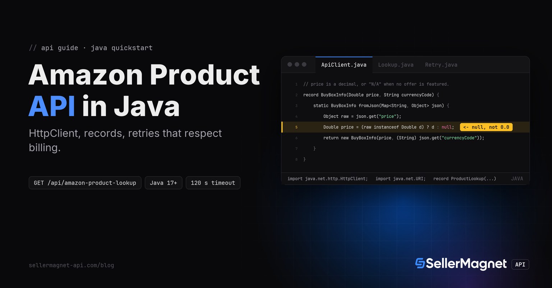
Task: Open the sellermagnet-api.com/blog link
Action: [71, 265]
